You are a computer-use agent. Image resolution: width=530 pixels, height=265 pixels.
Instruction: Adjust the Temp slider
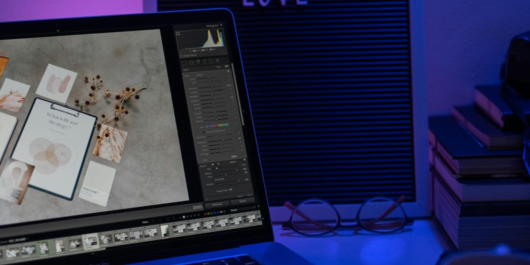[x=208, y=79]
